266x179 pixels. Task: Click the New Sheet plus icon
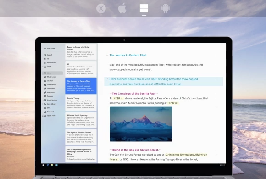point(45,49)
